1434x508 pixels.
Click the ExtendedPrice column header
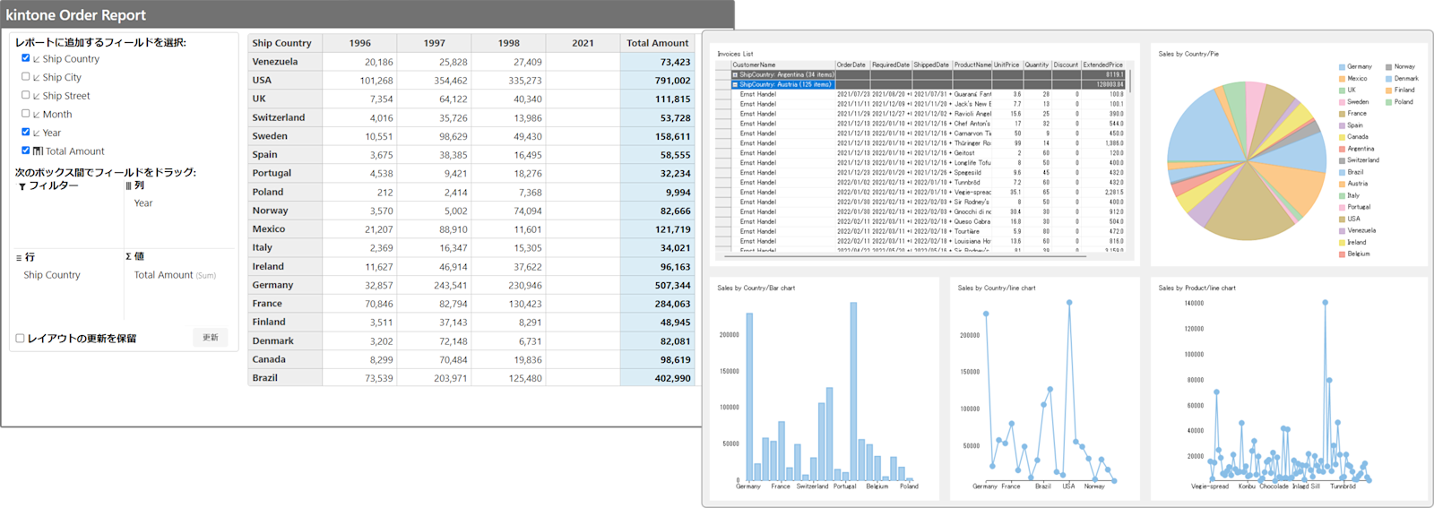(x=1103, y=65)
